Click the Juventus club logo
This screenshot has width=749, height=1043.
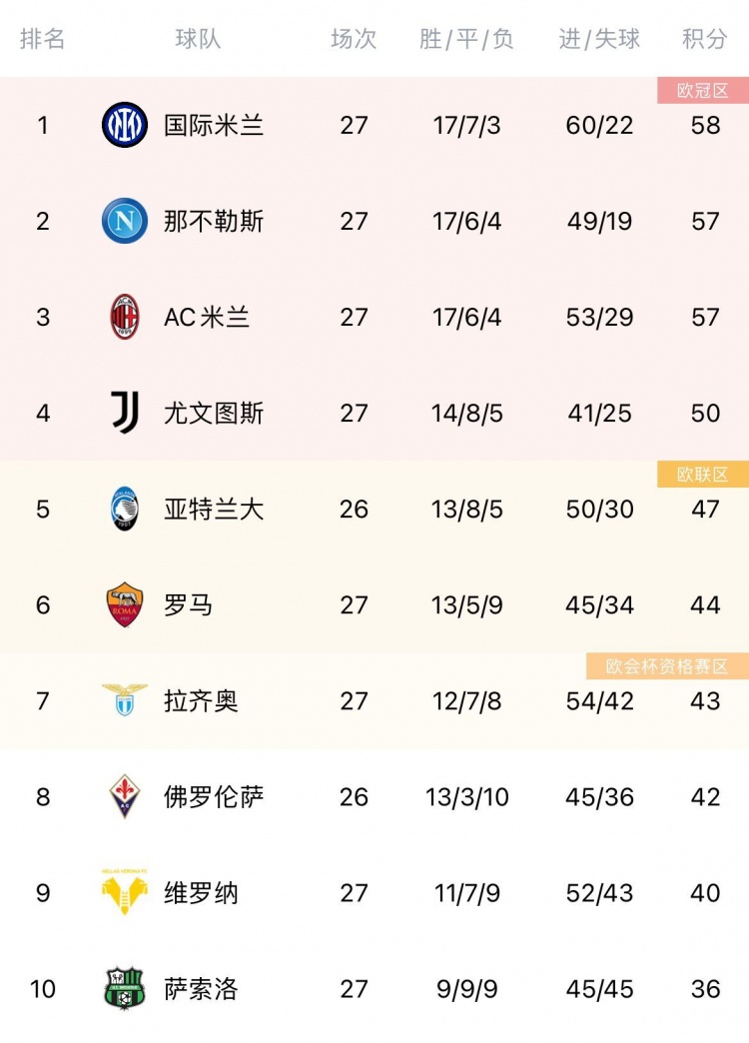[125, 413]
